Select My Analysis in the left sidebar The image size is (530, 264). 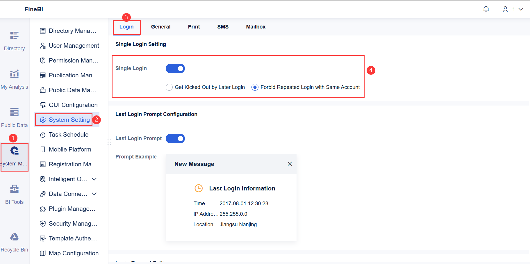coord(14,79)
